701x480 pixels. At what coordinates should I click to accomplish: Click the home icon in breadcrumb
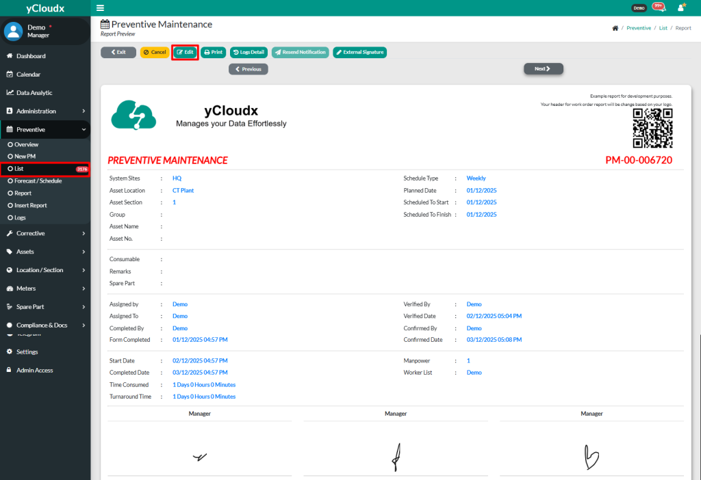pos(615,28)
